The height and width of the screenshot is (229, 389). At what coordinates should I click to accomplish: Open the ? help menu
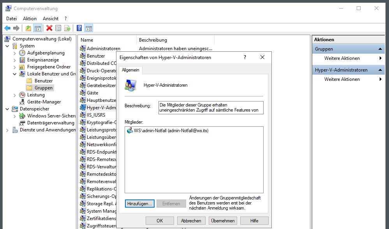(65, 19)
